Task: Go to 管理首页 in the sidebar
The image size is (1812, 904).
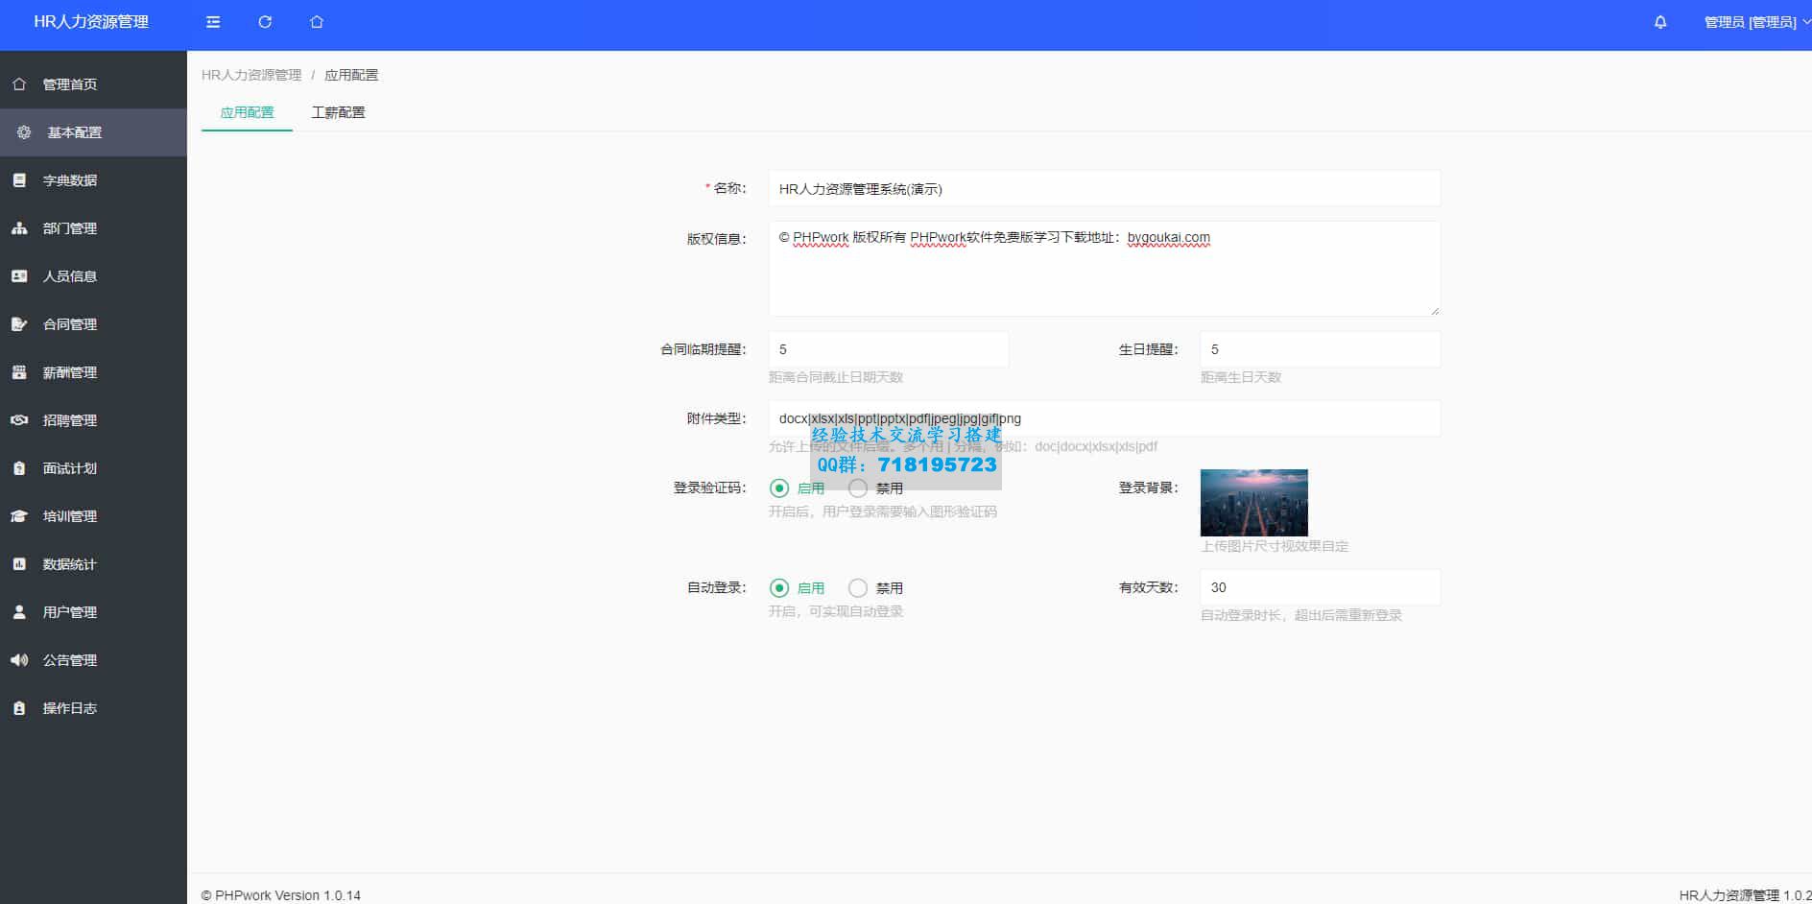Action: 67,83
